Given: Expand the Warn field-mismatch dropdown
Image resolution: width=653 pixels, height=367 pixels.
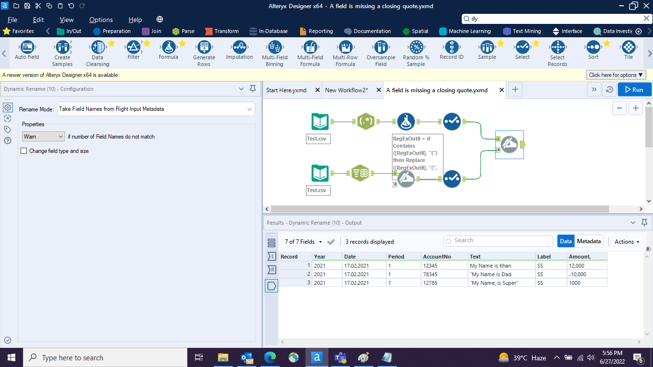Looking at the screenshot, I should [x=44, y=137].
